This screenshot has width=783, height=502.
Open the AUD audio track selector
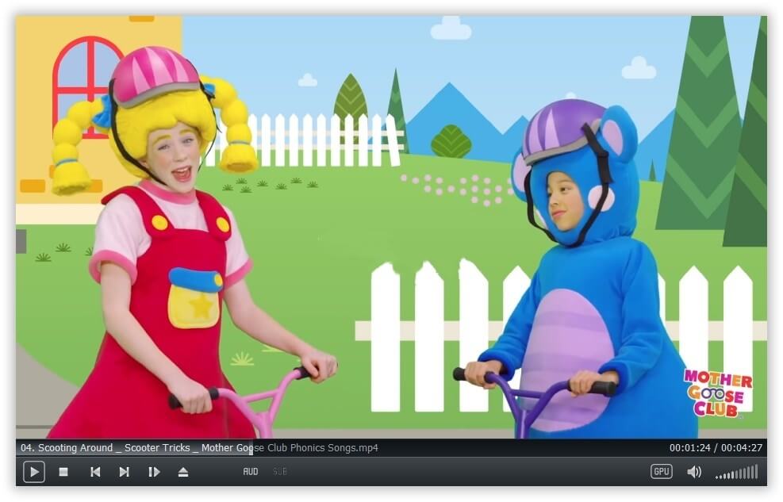pos(251,472)
